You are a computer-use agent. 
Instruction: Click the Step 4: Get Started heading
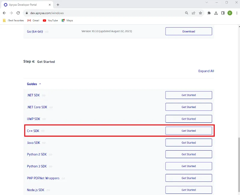coord(39,61)
